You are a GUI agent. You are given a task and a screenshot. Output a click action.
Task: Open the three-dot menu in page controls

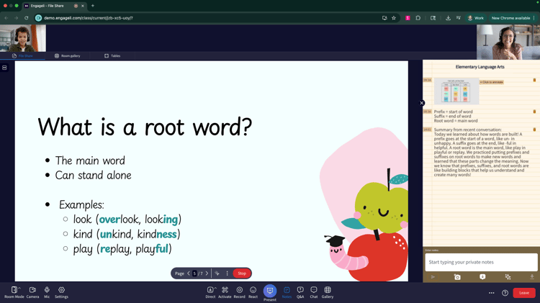click(227, 273)
